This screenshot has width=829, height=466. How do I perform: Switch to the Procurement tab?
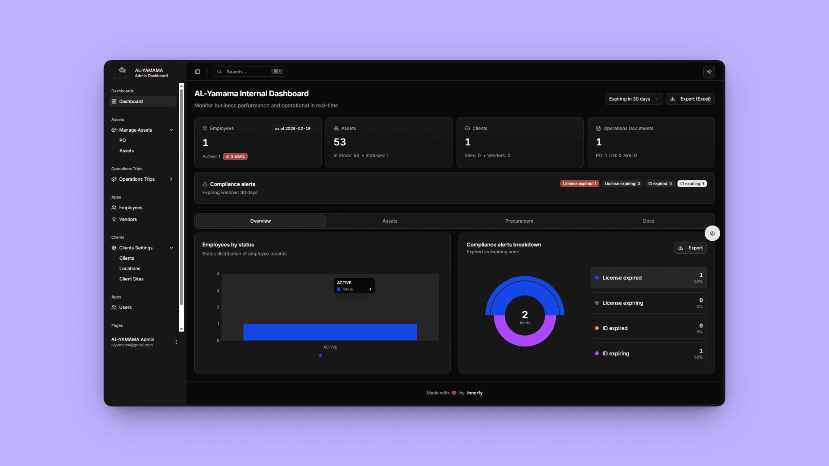tap(519, 220)
